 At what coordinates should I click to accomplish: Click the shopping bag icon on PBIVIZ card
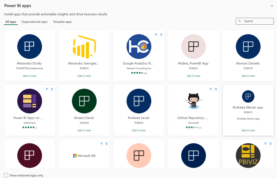pyautogui.click(x=271, y=144)
